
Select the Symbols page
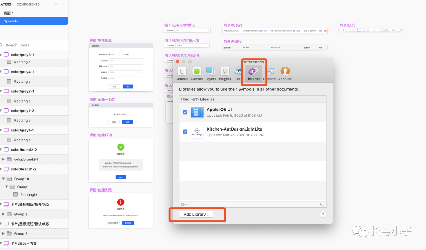coord(34,21)
